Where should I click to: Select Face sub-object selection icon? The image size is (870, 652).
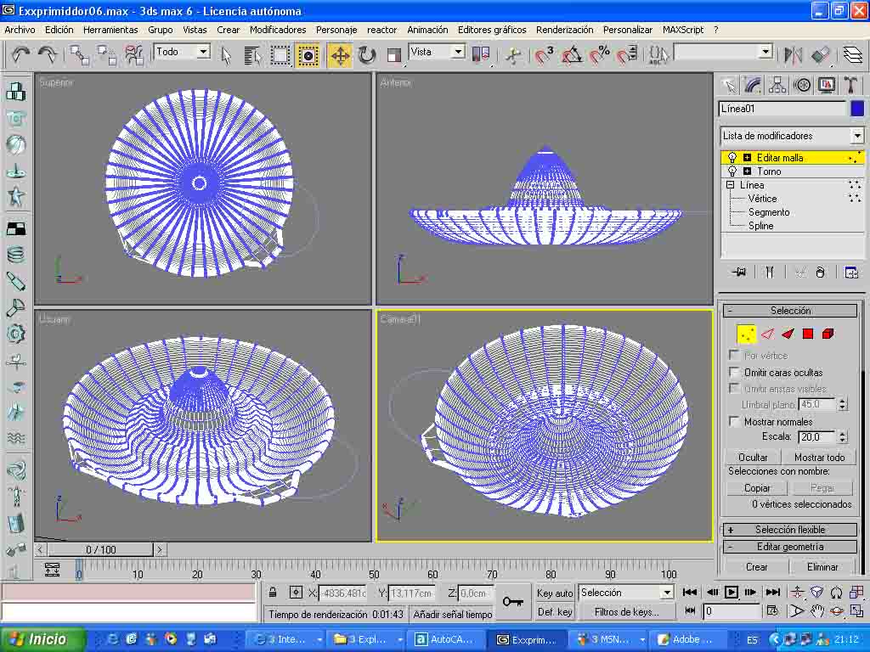[788, 334]
